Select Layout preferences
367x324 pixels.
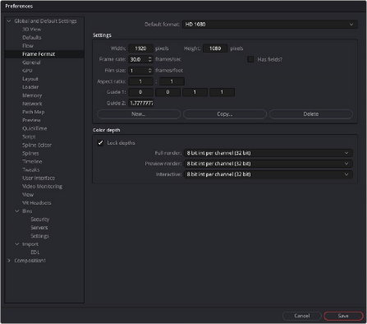pyautogui.click(x=30, y=79)
